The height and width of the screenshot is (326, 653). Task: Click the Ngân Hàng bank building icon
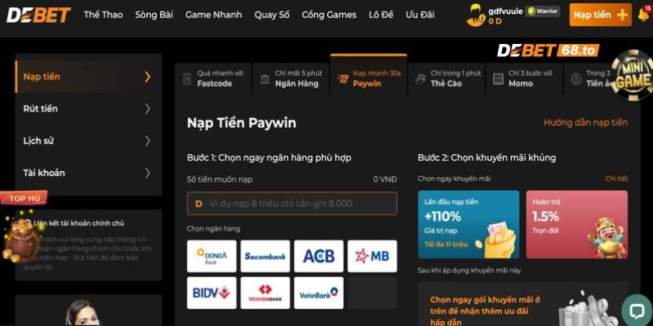click(x=264, y=79)
